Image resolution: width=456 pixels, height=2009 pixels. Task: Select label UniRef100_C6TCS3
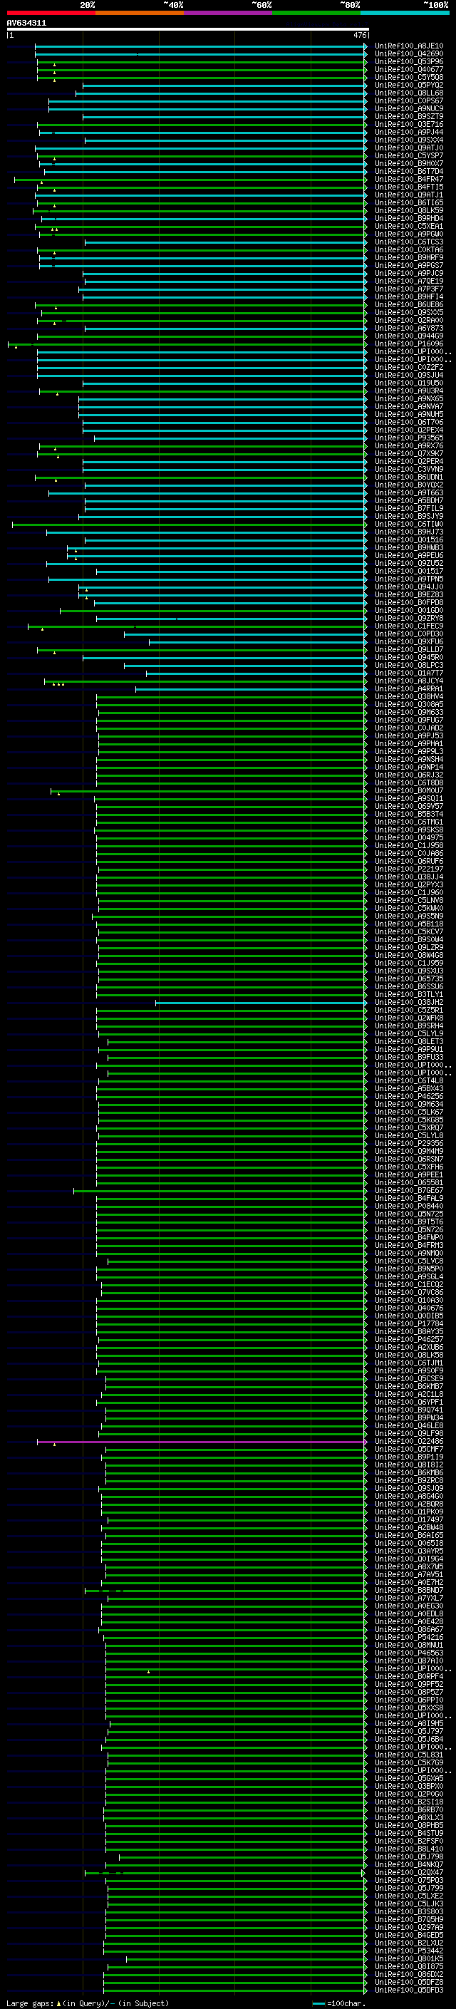[x=409, y=242]
